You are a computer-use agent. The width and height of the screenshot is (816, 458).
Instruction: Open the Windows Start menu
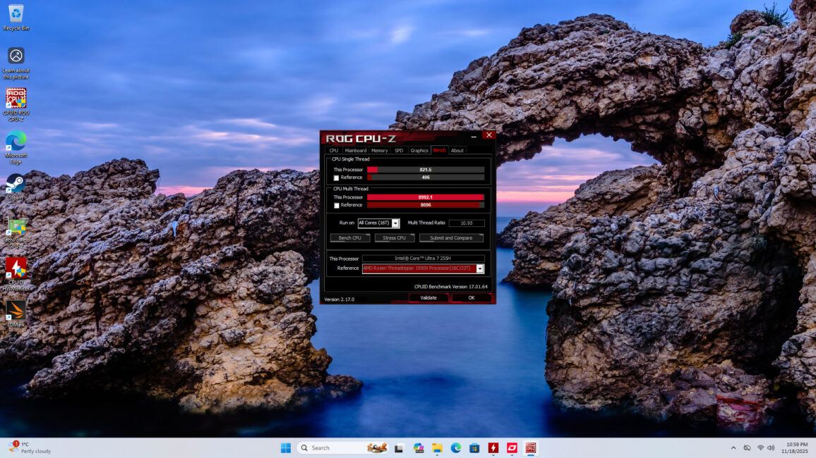286,447
